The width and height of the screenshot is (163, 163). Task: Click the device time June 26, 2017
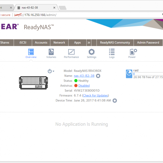tap(93, 100)
